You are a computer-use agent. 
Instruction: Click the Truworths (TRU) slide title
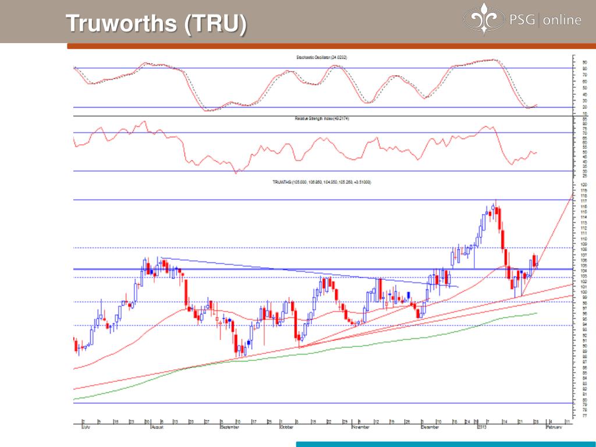(156, 23)
